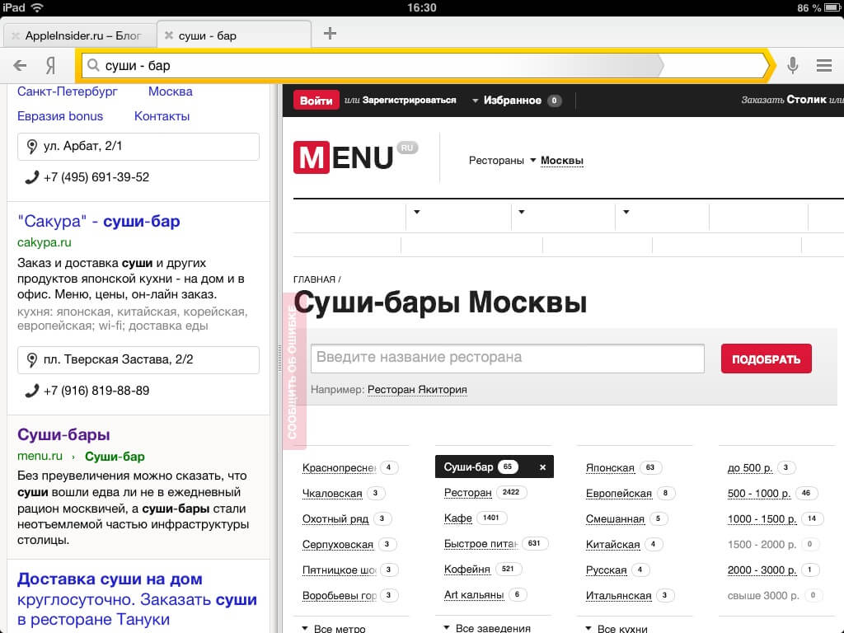Click the MENU.ru logo
The width and height of the screenshot is (844, 633).
pos(355,157)
